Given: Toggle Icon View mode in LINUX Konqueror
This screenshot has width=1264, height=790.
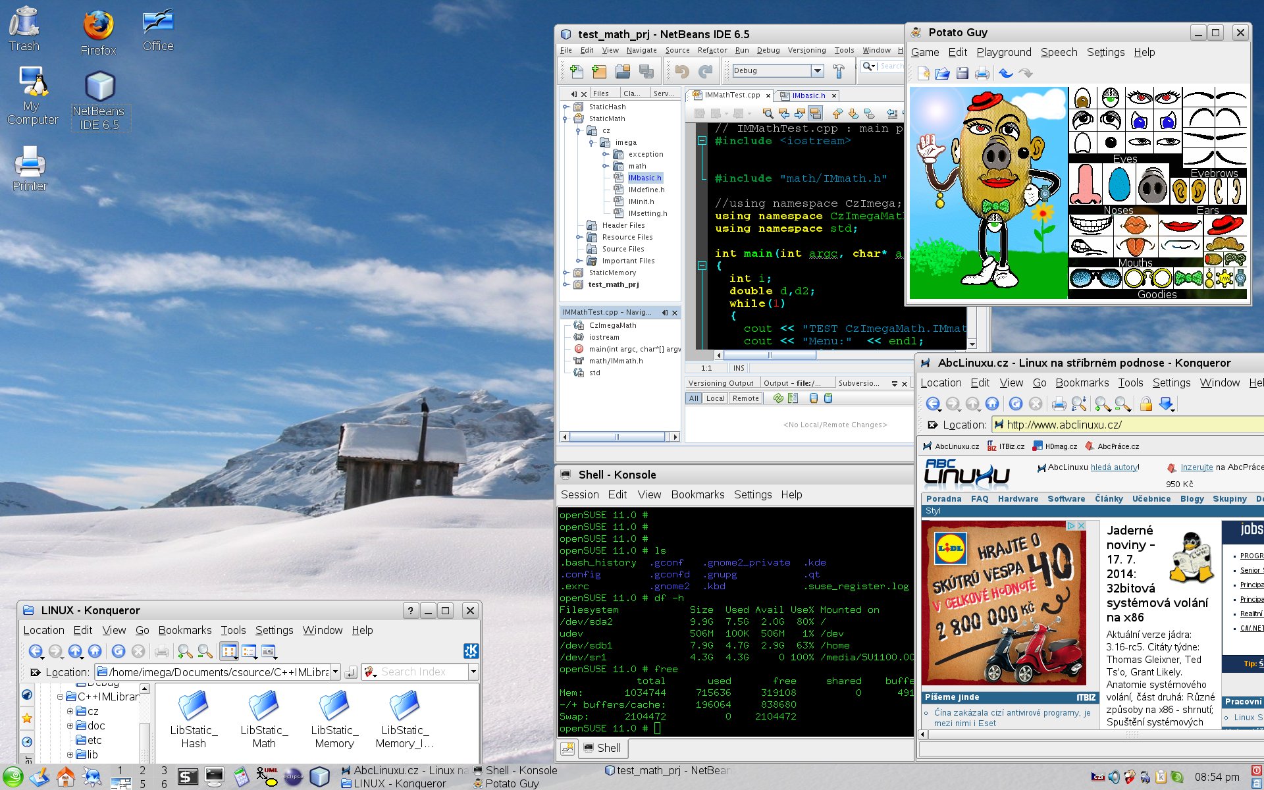Looking at the screenshot, I should point(228,651).
